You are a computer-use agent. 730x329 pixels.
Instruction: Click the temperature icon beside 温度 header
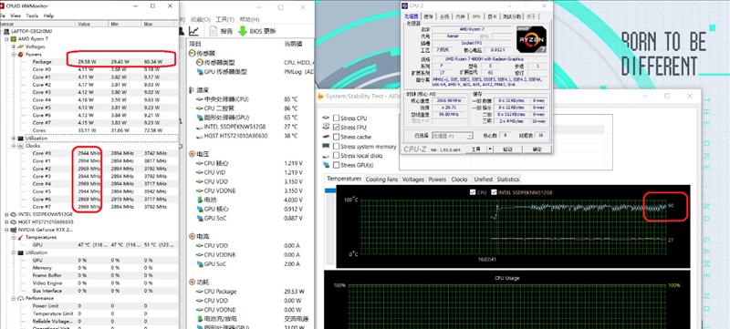coord(193,89)
